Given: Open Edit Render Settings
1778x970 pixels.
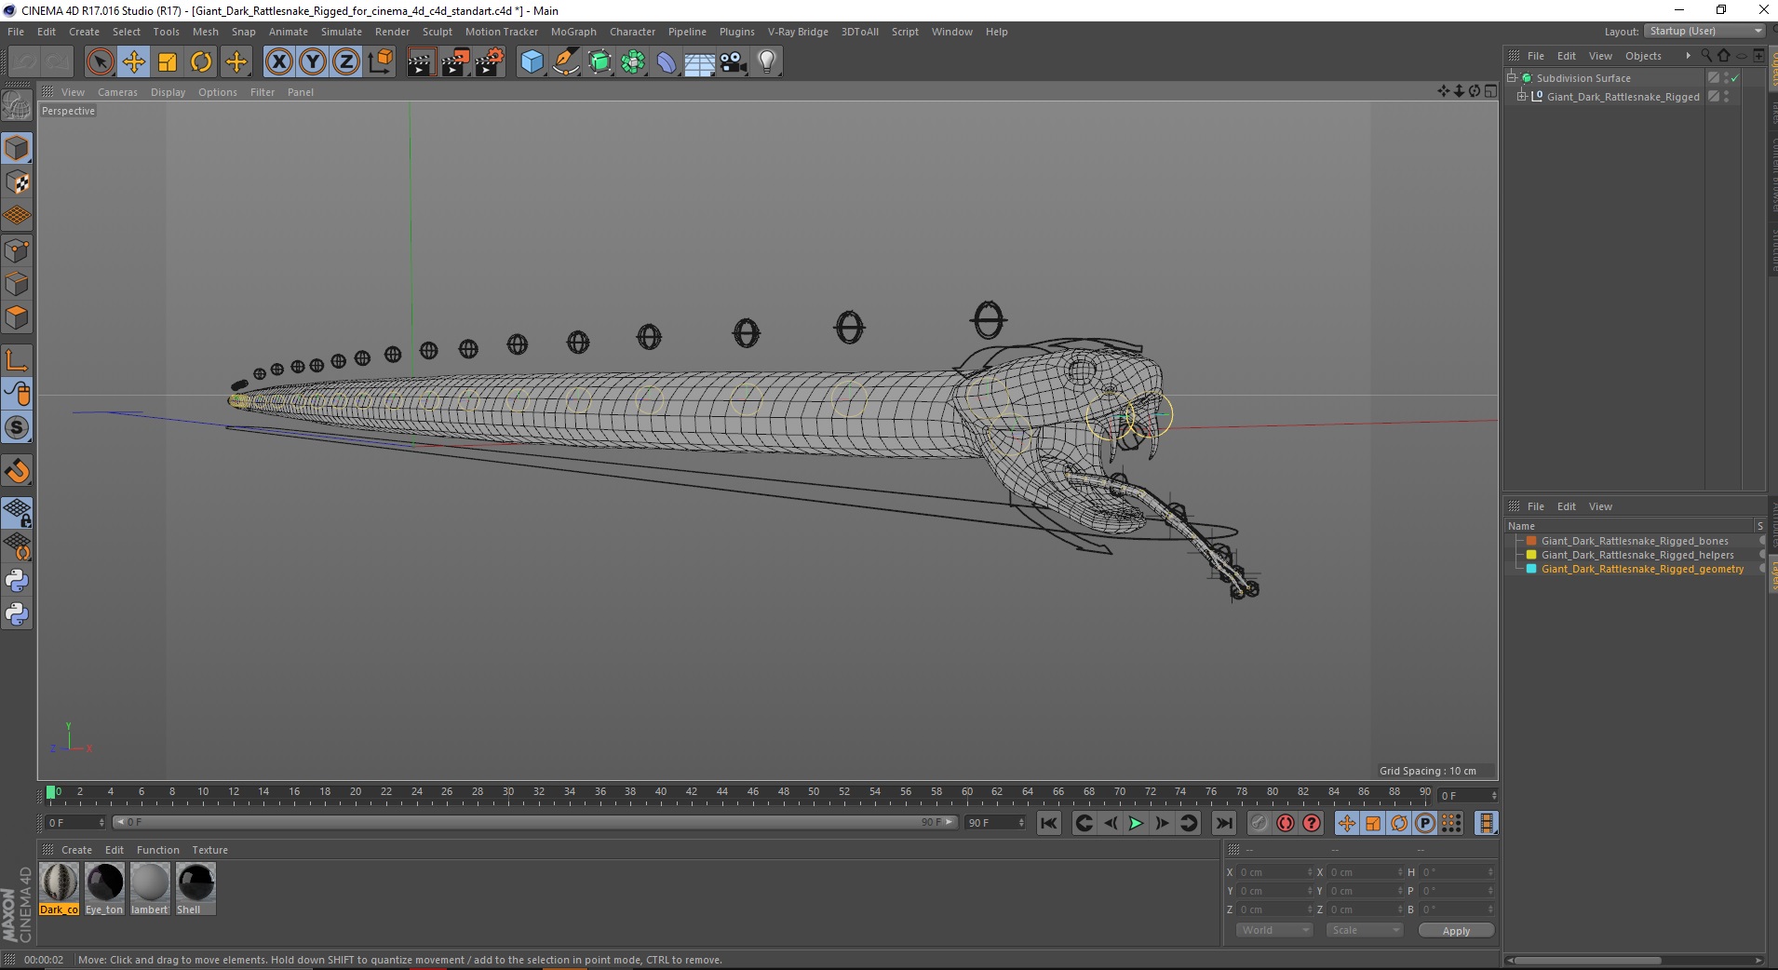Looking at the screenshot, I should point(490,62).
